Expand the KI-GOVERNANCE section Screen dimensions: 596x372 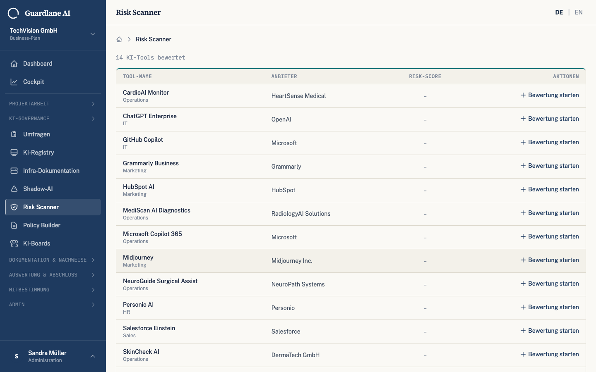[x=53, y=119]
